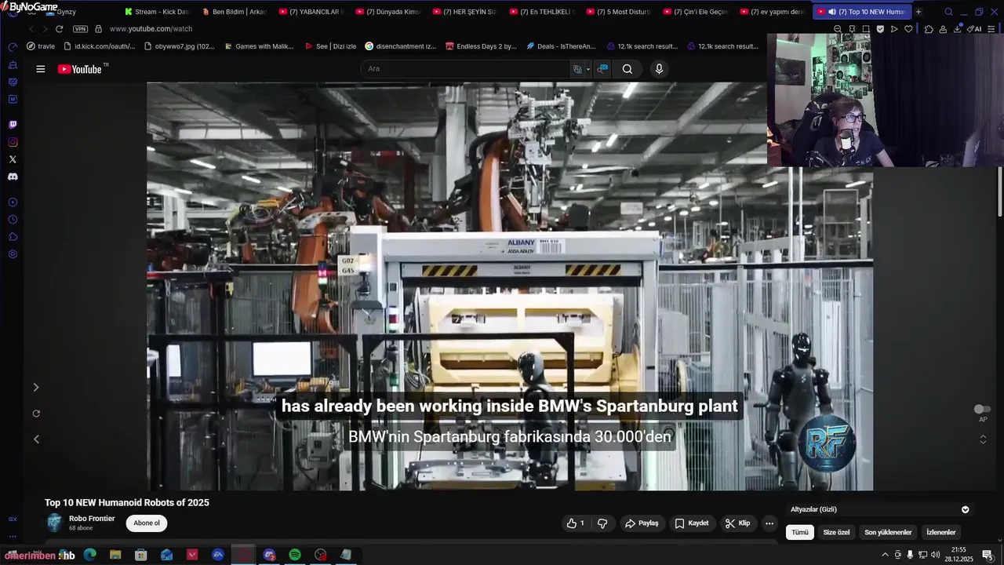Image resolution: width=1004 pixels, height=565 pixels.
Task: Open Extensions cube icon in sidebar
Action: click(13, 237)
